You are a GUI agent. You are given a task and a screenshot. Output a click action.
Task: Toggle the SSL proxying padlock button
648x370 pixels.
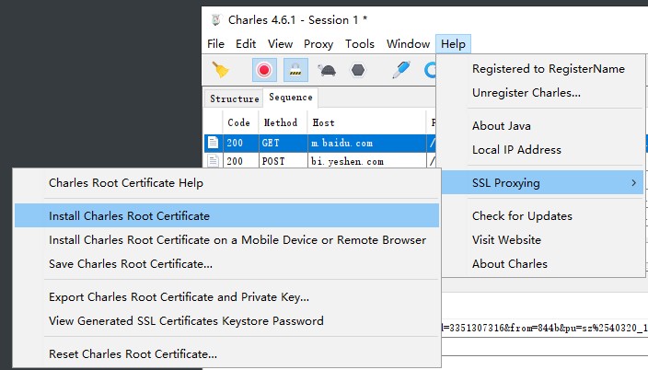click(295, 70)
